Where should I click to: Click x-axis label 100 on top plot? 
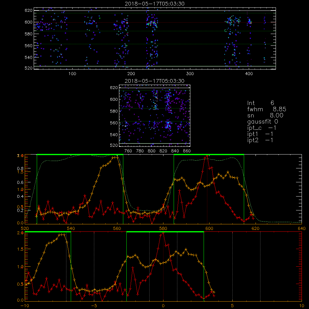click(x=72, y=74)
